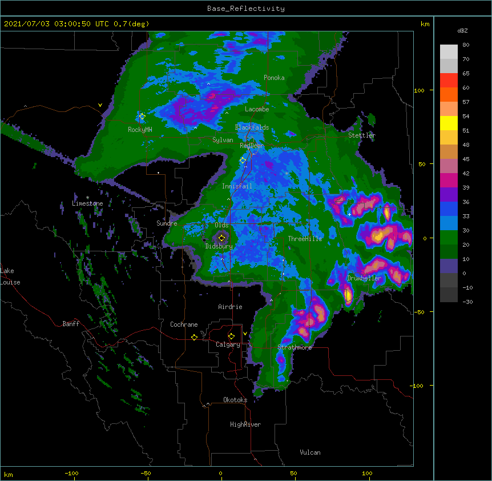The image size is (492, 481).
Task: Click the Banff label
Action: 71,324
